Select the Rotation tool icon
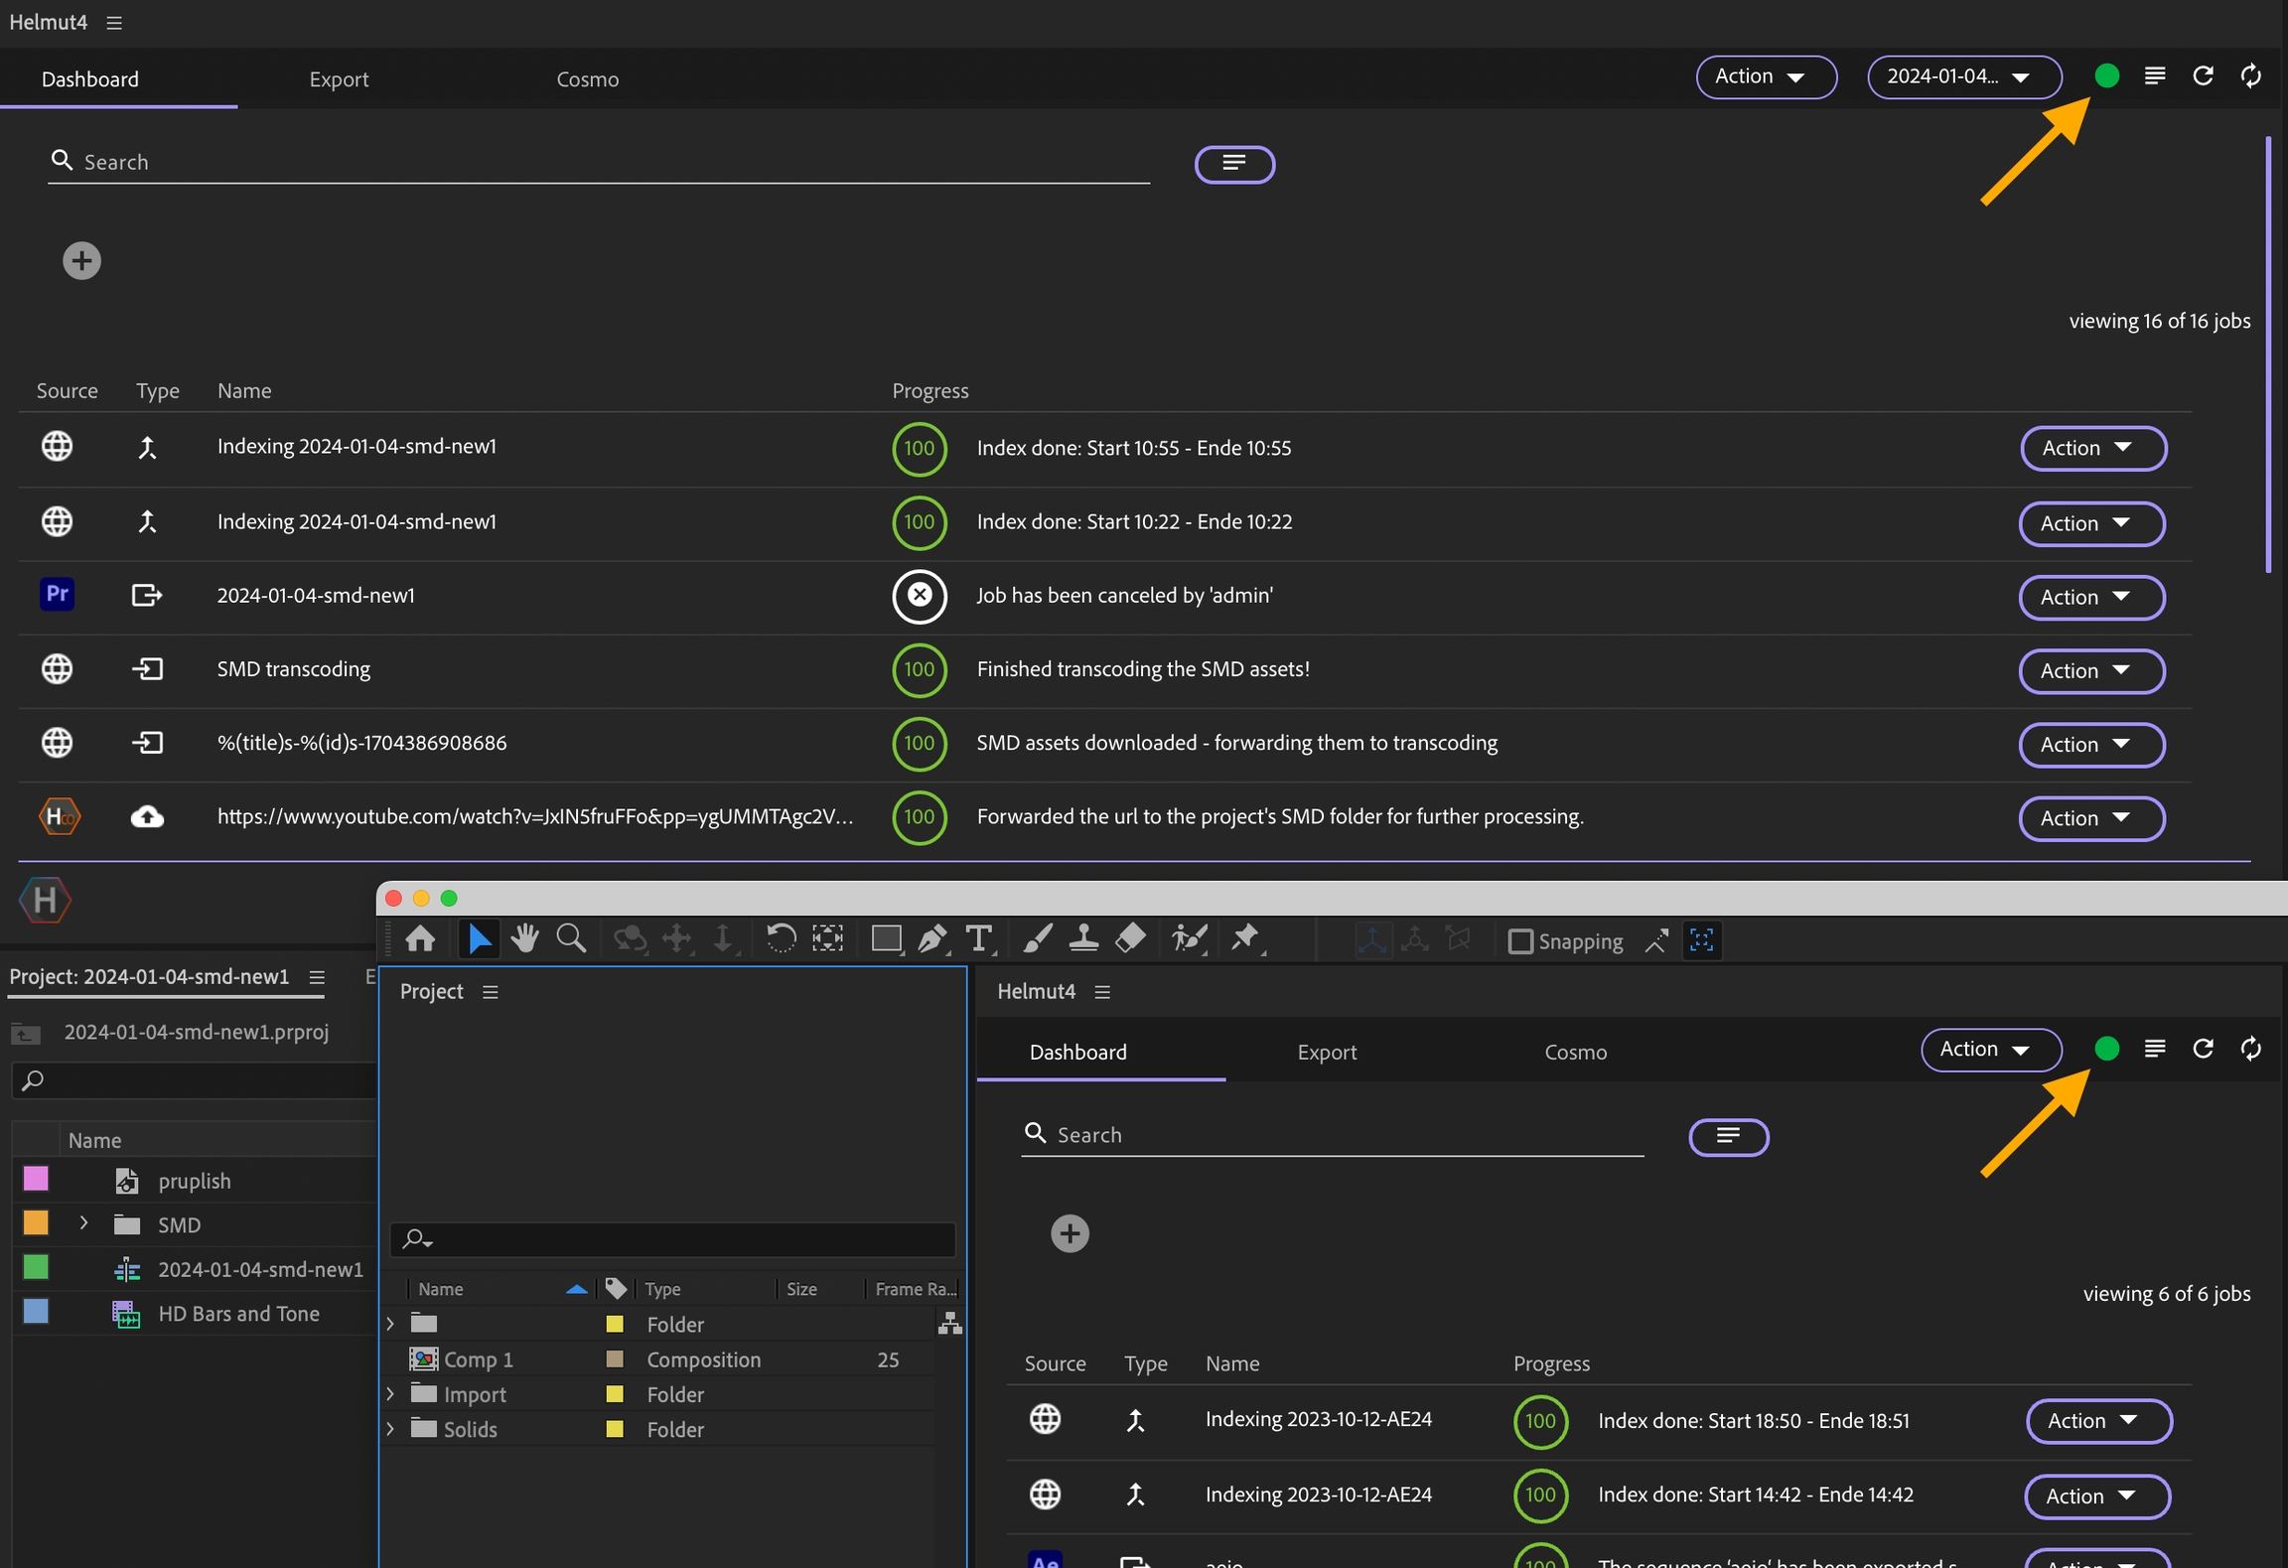 [x=781, y=938]
